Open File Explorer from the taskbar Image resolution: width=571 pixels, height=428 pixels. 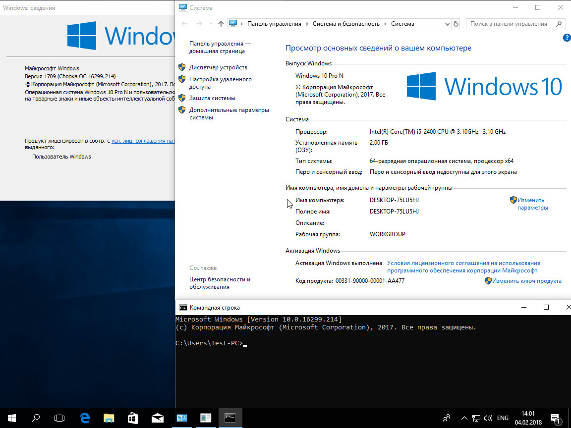(x=109, y=418)
